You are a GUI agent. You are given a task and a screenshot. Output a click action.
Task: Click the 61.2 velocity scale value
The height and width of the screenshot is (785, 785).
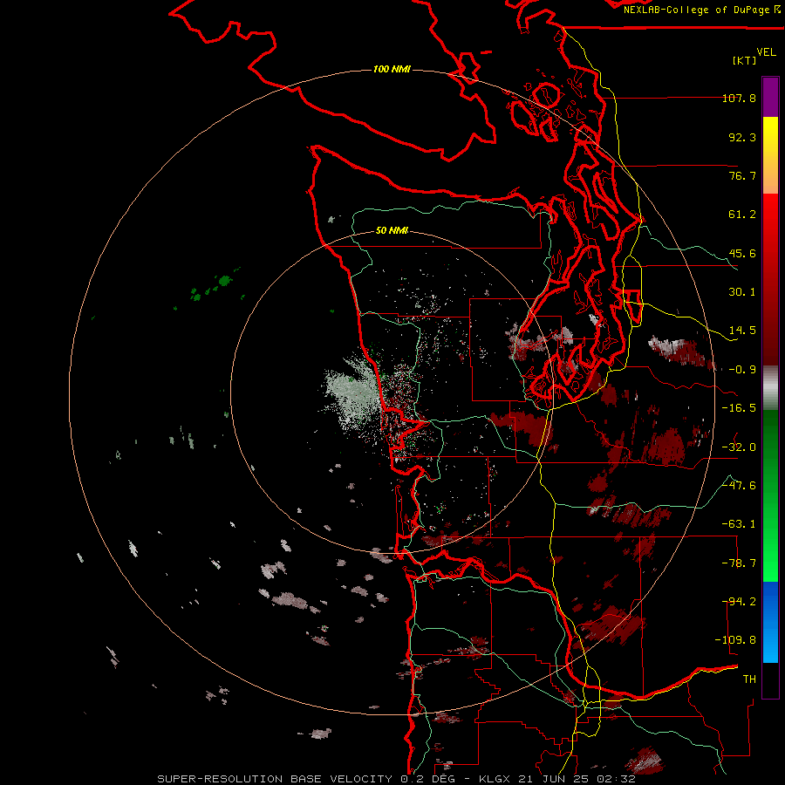pos(742,215)
